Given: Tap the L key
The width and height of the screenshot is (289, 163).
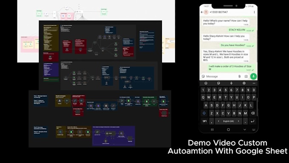Looking at the screenshot, I should pos(251,106).
